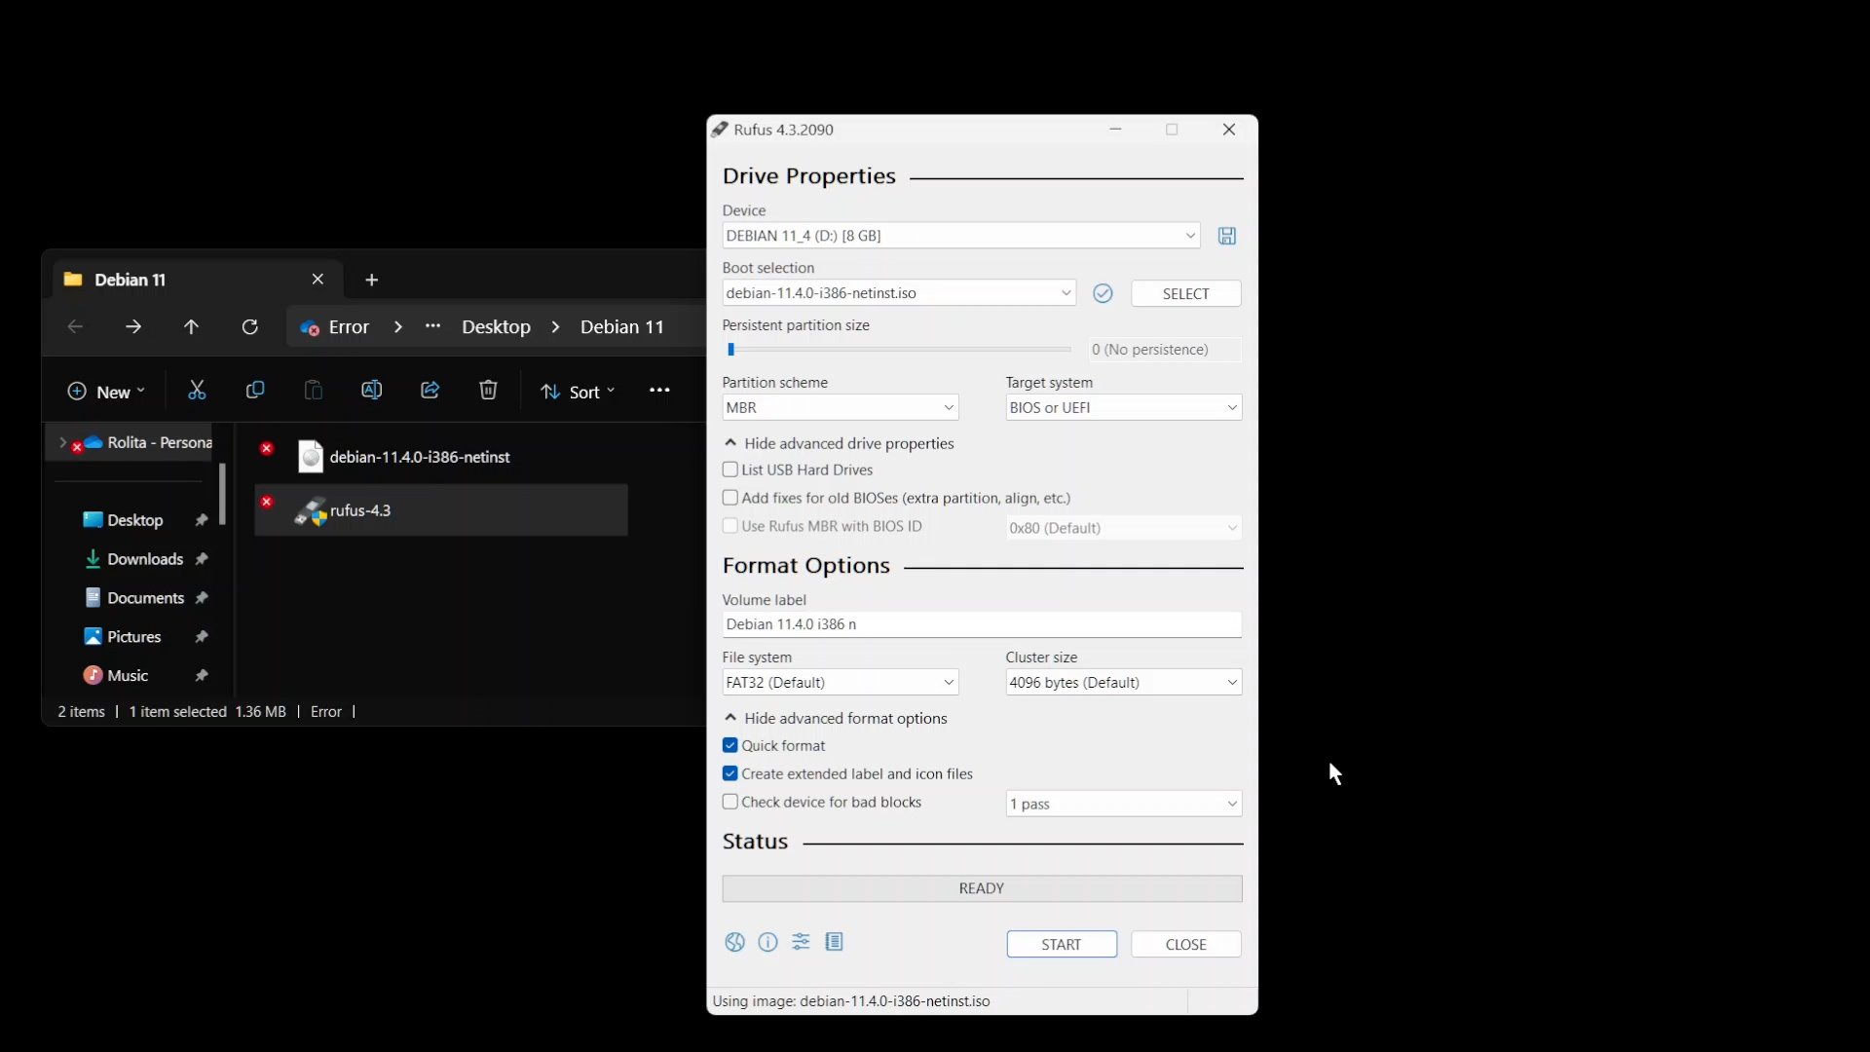Save drive properties using the save icon
Screen dimensions: 1870x1052
click(x=1227, y=236)
